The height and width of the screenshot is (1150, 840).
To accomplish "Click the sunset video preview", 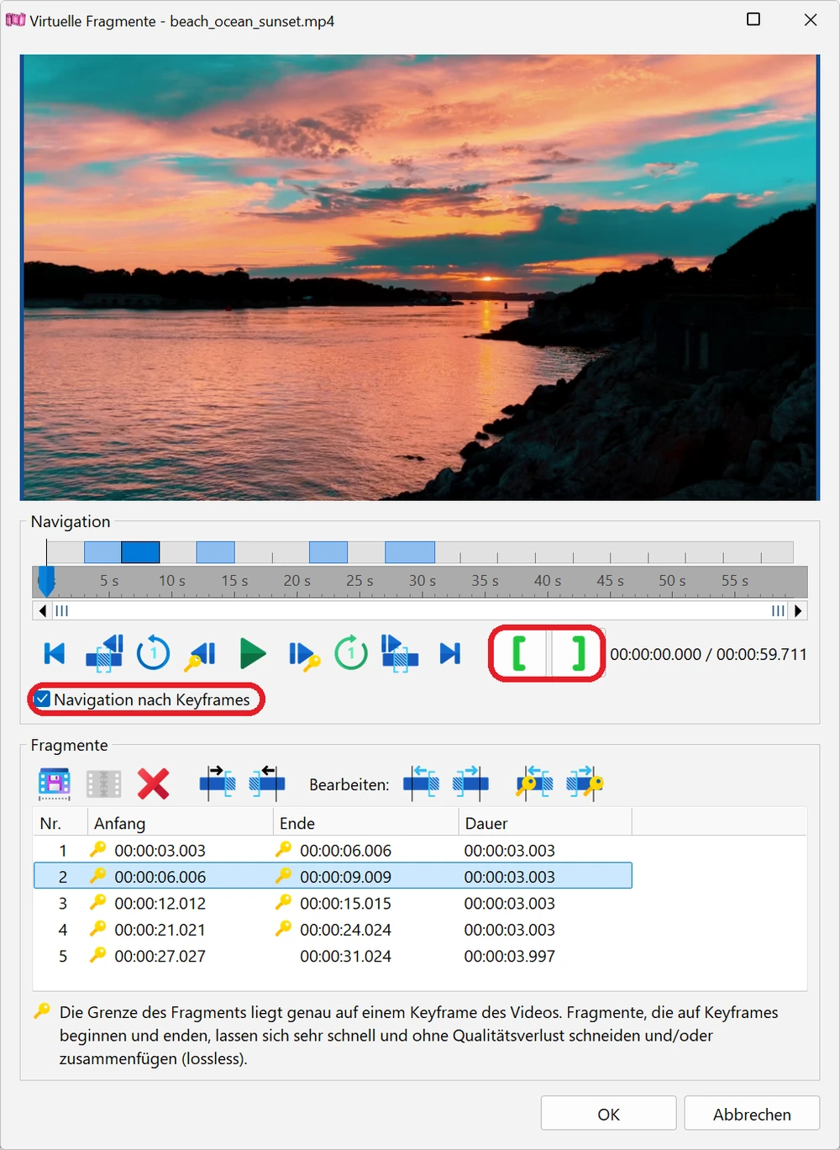I will pyautogui.click(x=420, y=277).
